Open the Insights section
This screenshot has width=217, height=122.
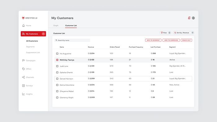(29, 94)
